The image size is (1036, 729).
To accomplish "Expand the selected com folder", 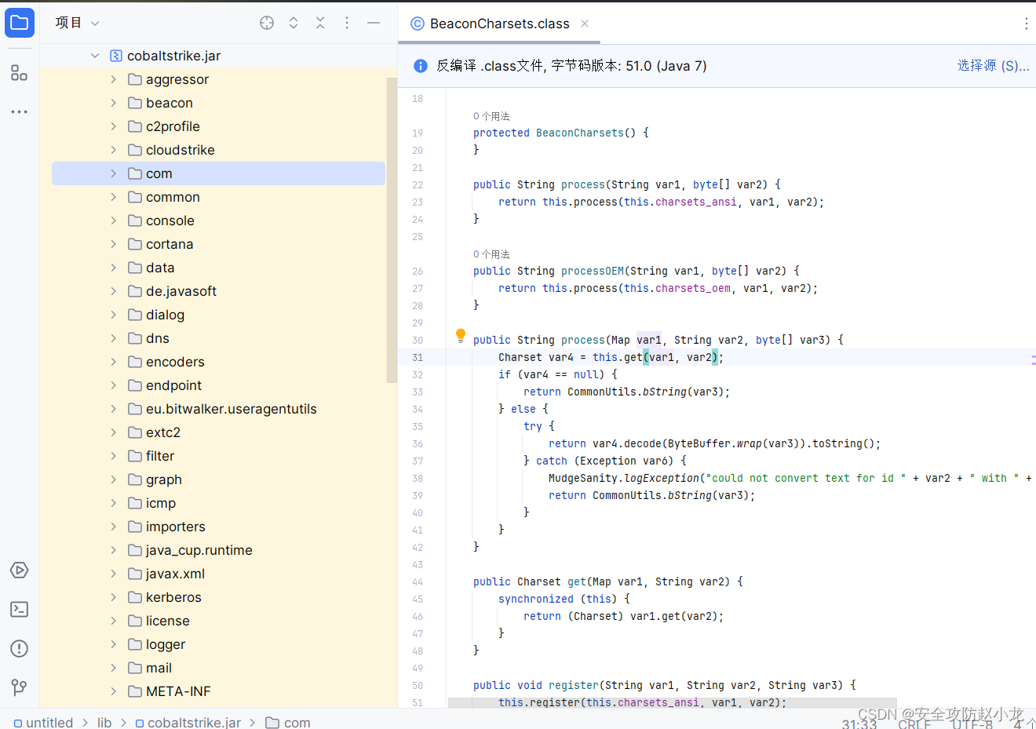I will click(x=114, y=173).
